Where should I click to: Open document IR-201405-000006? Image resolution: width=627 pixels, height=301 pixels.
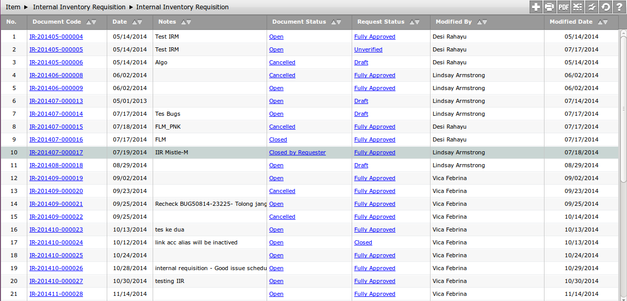[x=56, y=62]
